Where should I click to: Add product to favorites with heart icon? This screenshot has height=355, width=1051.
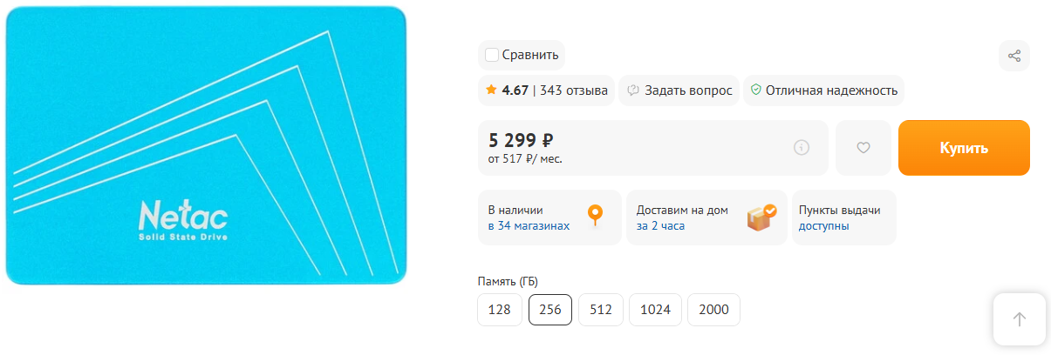pos(863,148)
